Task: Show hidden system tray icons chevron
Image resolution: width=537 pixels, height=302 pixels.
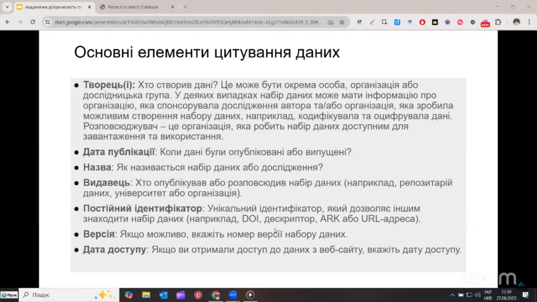Action: [452, 295]
